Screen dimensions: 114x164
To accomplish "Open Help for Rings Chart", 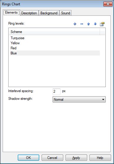I will 100,158.
